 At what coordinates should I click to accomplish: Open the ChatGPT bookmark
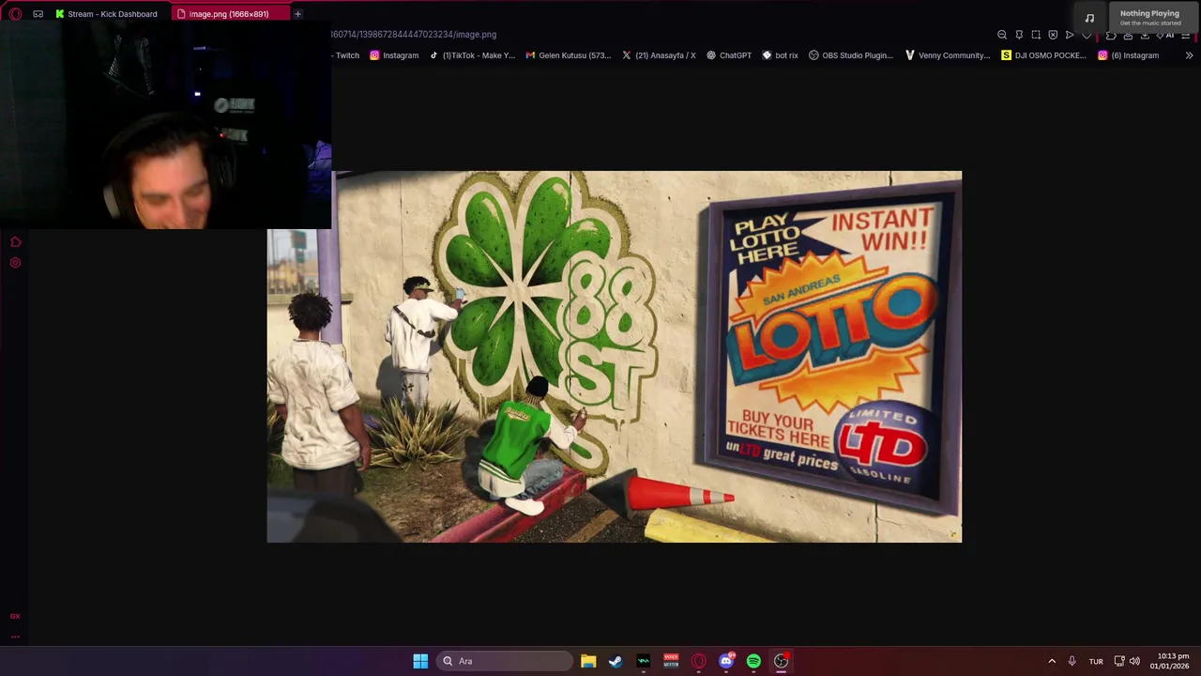[729, 55]
